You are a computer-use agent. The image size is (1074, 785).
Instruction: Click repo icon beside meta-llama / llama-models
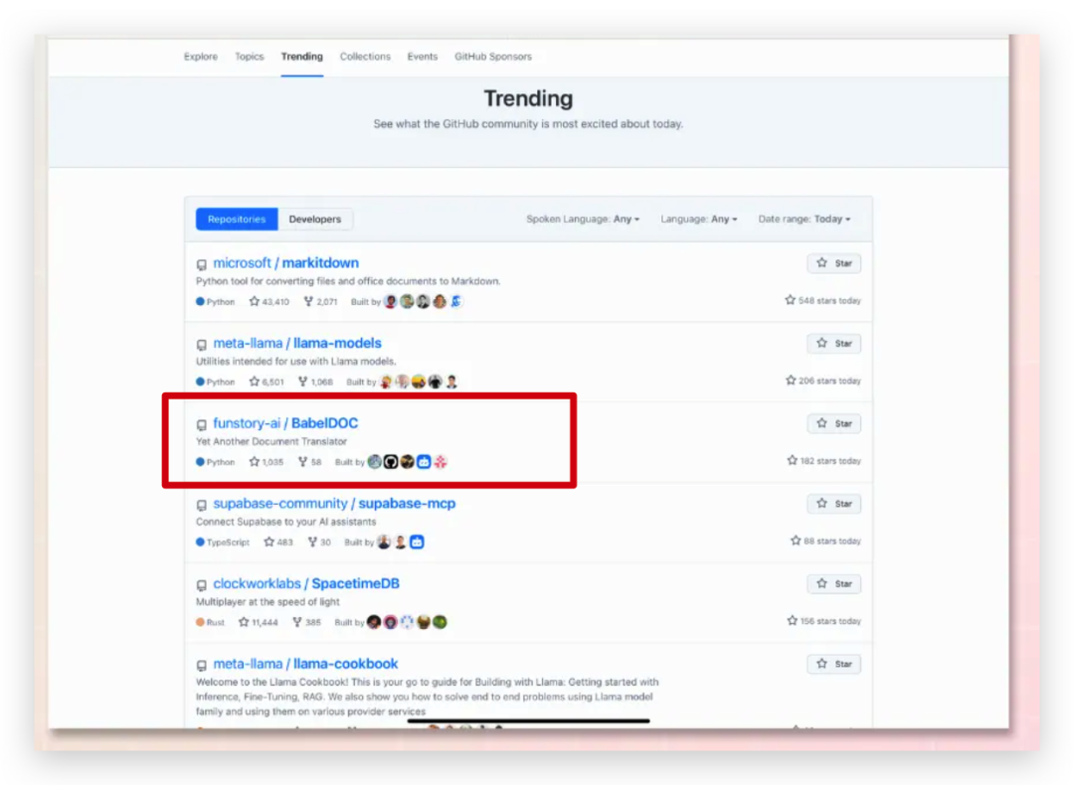click(201, 344)
